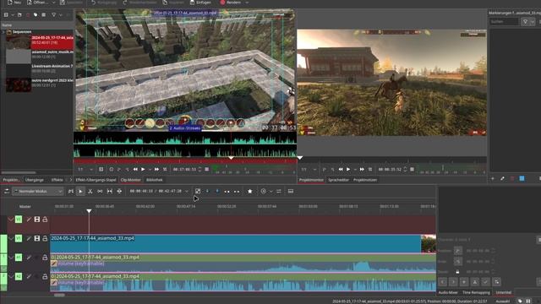Open the Projektnotizen tab
The height and width of the screenshot is (304, 541).
click(365, 180)
